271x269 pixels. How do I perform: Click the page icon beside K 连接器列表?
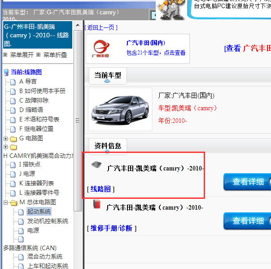13,184
